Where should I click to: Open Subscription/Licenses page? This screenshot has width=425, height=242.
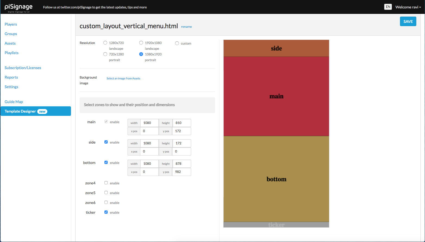[23, 68]
